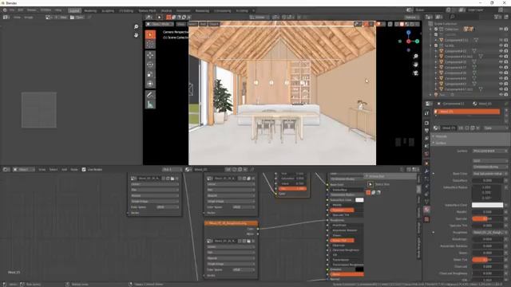Viewport: 511px width, 287px height.
Task: Pick the Annotate pencil tool
Action: [x=150, y=95]
